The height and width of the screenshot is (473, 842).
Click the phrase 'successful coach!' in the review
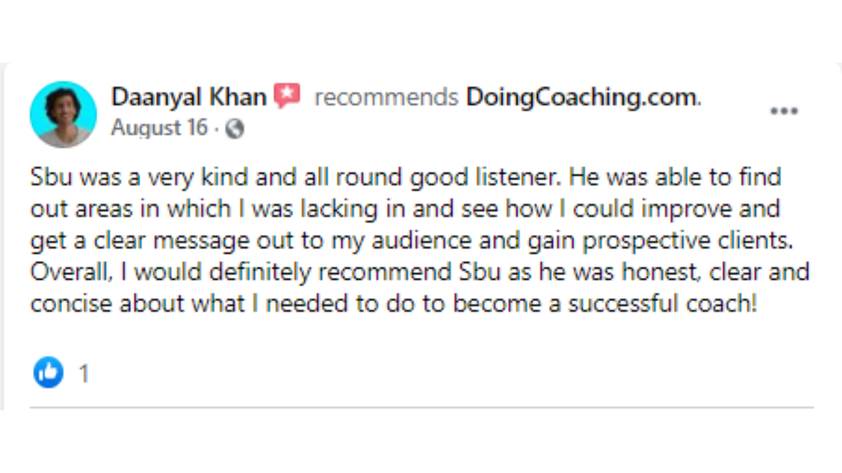pos(663,304)
